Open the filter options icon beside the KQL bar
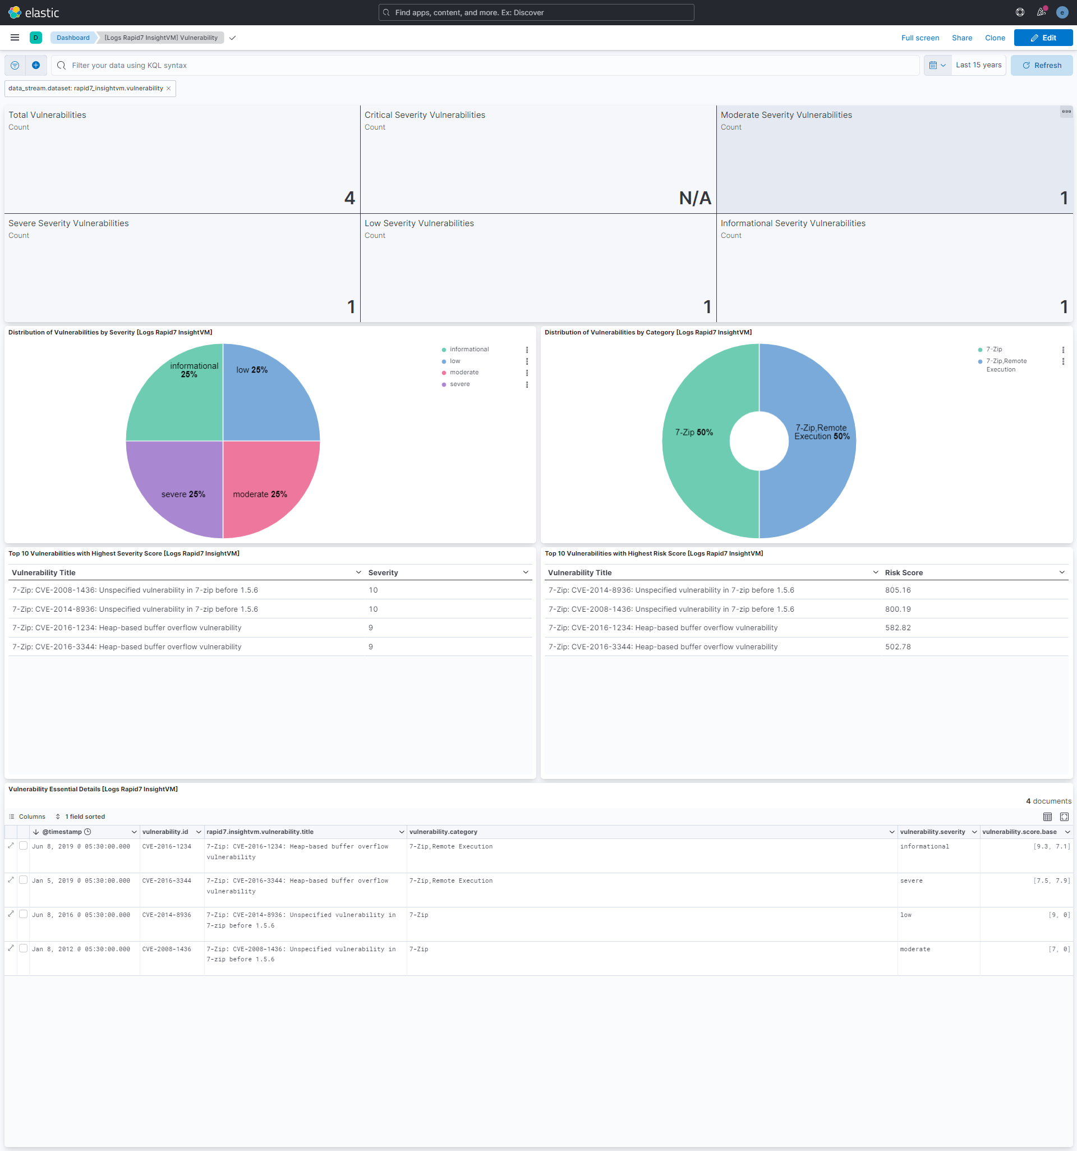The image size is (1077, 1151). [15, 65]
